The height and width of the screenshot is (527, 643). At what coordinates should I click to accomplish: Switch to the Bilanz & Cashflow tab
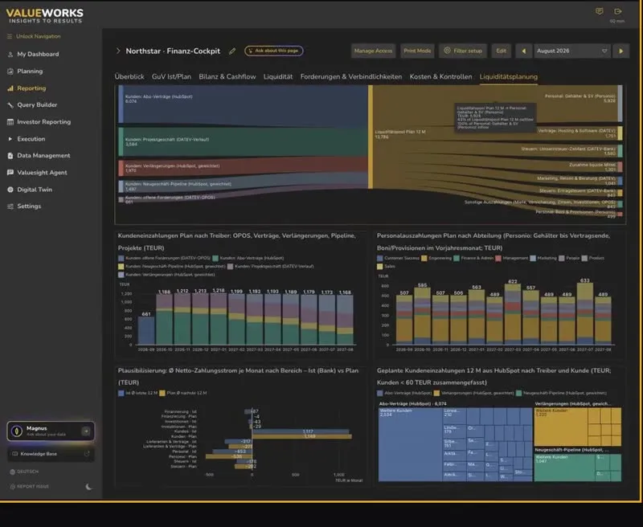(227, 76)
